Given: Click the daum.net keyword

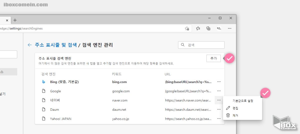Looking at the screenshot, I should pos(119,109).
